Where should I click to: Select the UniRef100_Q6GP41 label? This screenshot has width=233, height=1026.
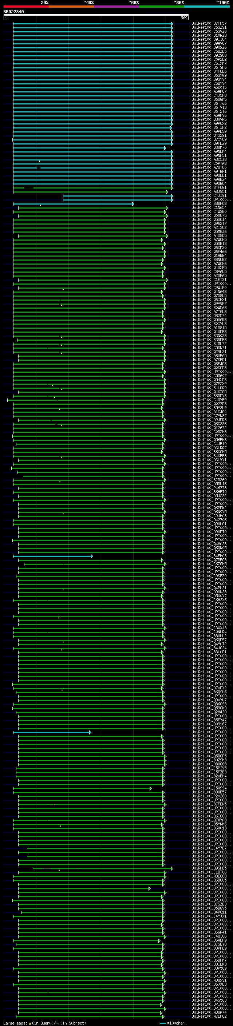[209, 932]
